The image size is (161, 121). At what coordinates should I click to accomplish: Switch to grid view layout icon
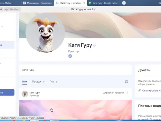(x=126, y=81)
